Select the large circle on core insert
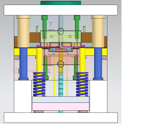This screenshot has width=151, height=124. 61,64
